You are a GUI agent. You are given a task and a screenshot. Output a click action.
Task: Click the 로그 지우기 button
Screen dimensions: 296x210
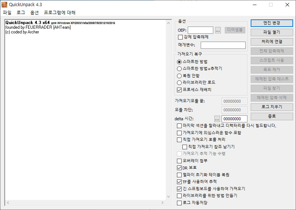click(272, 107)
